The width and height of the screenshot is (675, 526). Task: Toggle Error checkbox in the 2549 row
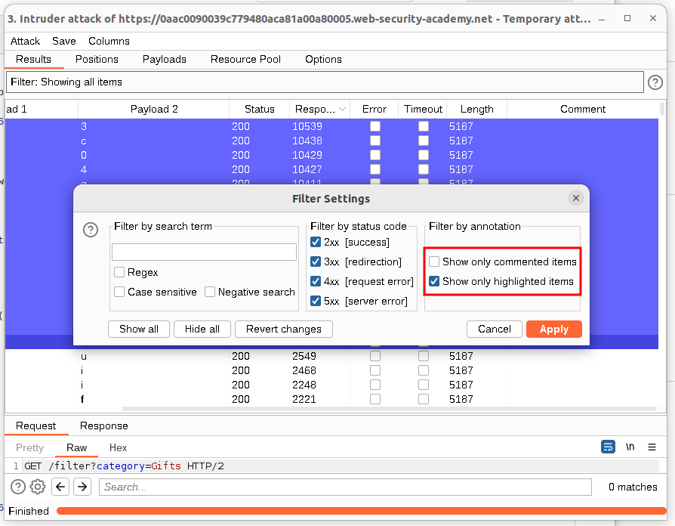coord(375,356)
